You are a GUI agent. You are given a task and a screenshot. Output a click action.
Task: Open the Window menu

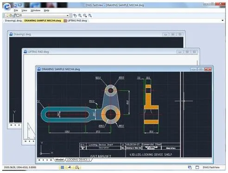35,10
